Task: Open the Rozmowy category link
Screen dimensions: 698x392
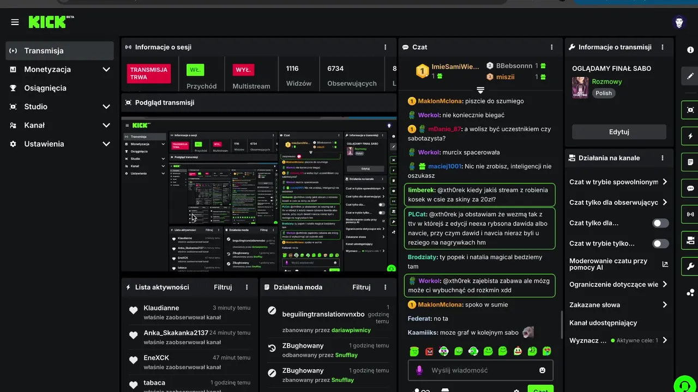Action: (x=607, y=82)
